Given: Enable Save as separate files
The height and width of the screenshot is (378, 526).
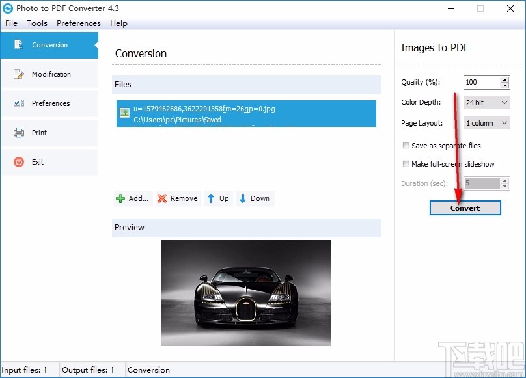Looking at the screenshot, I should pos(406,146).
